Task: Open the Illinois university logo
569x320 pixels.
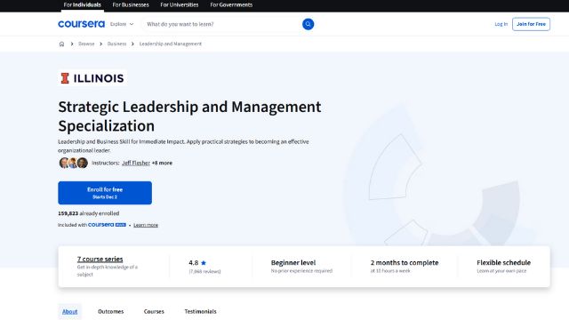Action: 92,78
